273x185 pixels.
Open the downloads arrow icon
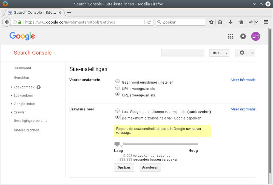pyautogui.click(x=231, y=22)
